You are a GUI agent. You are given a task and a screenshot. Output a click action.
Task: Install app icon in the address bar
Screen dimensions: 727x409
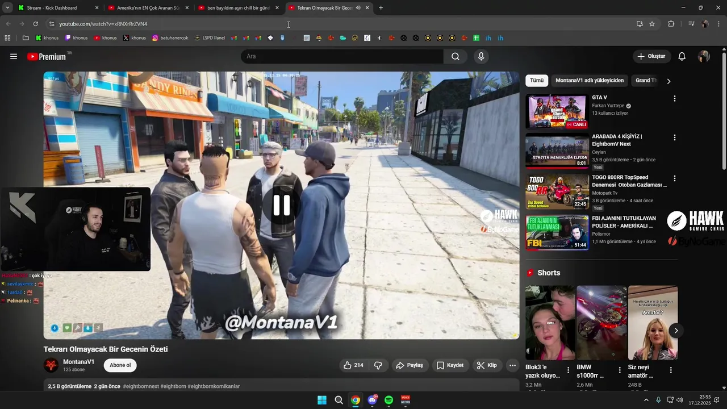click(640, 24)
